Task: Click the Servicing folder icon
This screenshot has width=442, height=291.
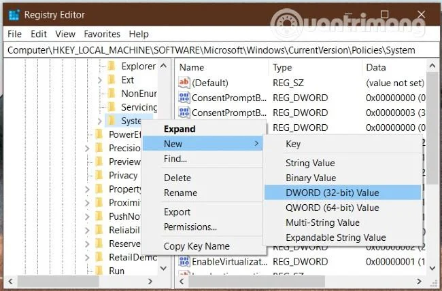Action: click(112, 107)
